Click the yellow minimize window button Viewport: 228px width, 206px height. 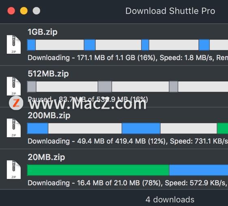coord(24,11)
